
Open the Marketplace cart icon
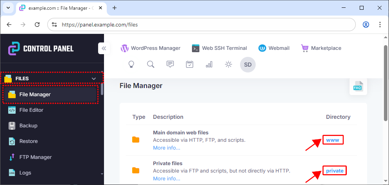pyautogui.click(x=305, y=48)
